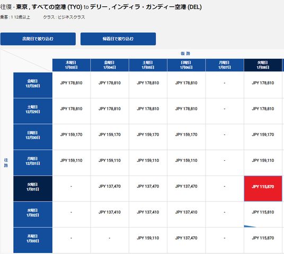Select return column header 月曜日 1月07日
This screenshot has height=254, width=284.
tap(225, 65)
